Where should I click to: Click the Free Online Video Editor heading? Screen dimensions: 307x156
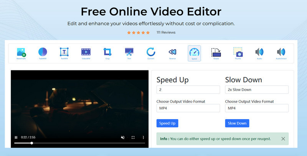[151, 12]
